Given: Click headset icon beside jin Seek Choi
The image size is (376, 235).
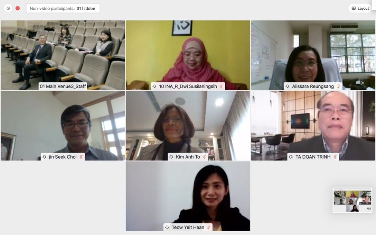Looking at the screenshot, I should click(x=44, y=157).
